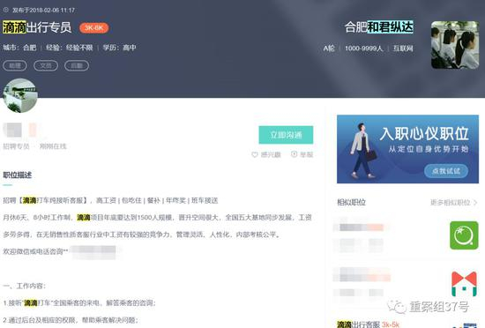Click the 经验：经验不限 text
Viewport: 485px width, 328px height.
[x=70, y=48]
